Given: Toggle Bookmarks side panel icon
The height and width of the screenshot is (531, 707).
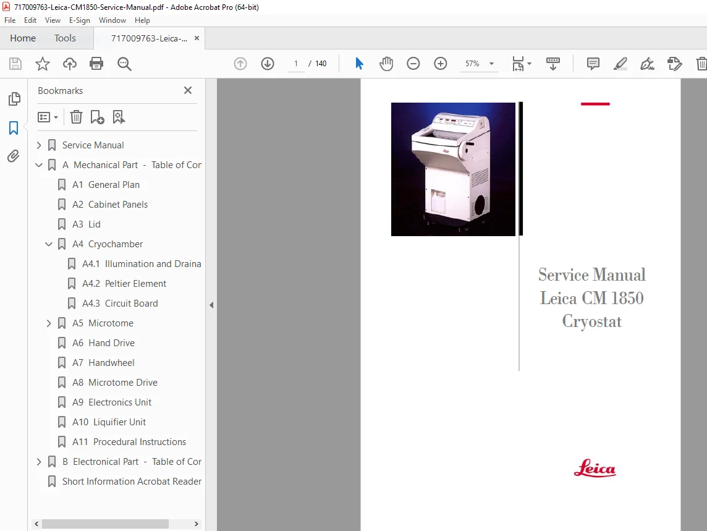Looking at the screenshot, I should tap(14, 128).
